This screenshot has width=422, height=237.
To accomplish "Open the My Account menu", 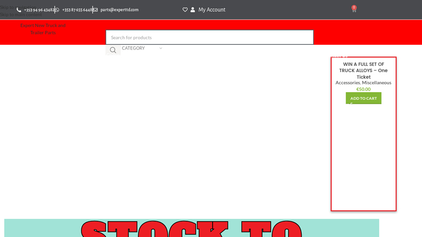I will pos(212,10).
